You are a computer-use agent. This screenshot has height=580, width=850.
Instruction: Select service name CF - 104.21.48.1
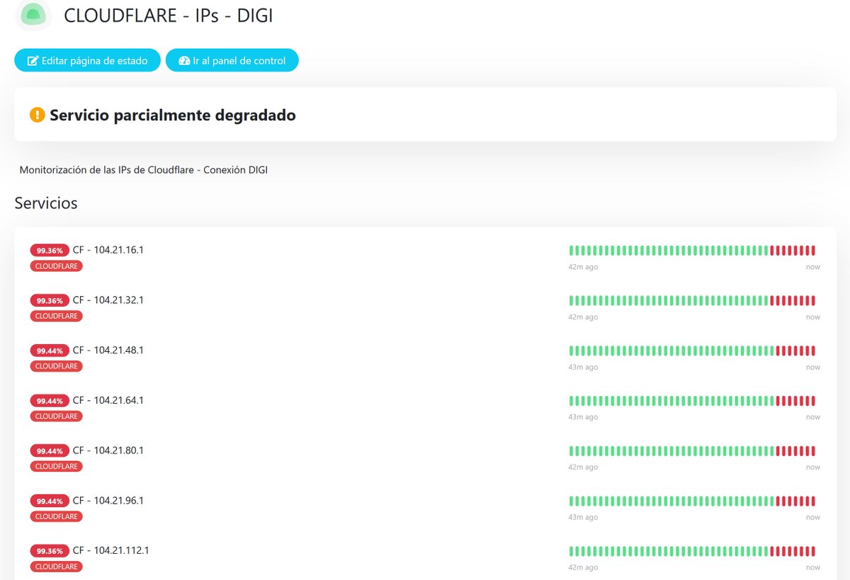[x=108, y=351]
